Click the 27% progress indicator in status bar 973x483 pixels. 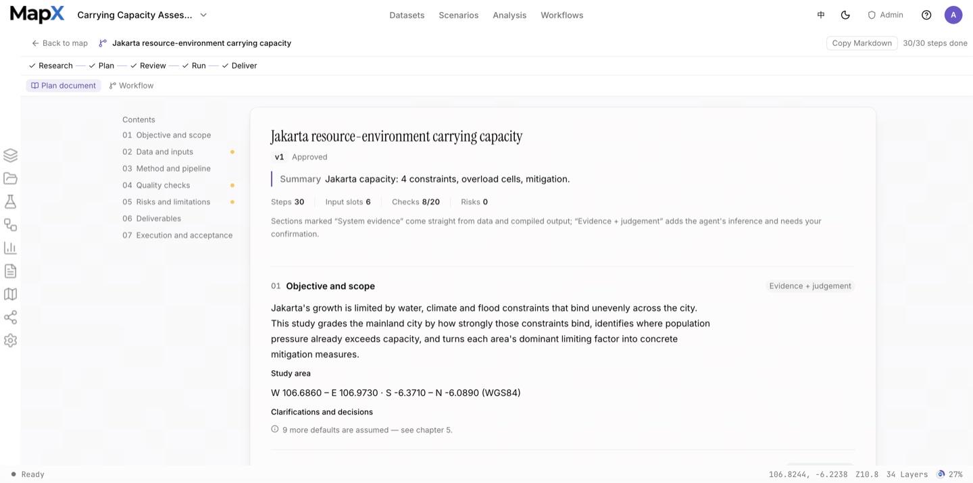click(x=950, y=474)
